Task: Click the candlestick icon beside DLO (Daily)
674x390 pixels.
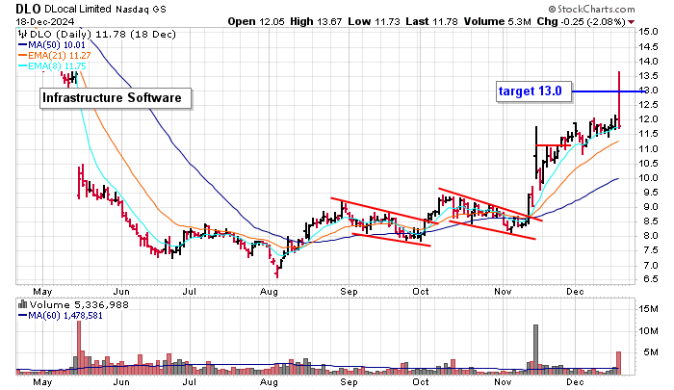Action: (x=23, y=35)
